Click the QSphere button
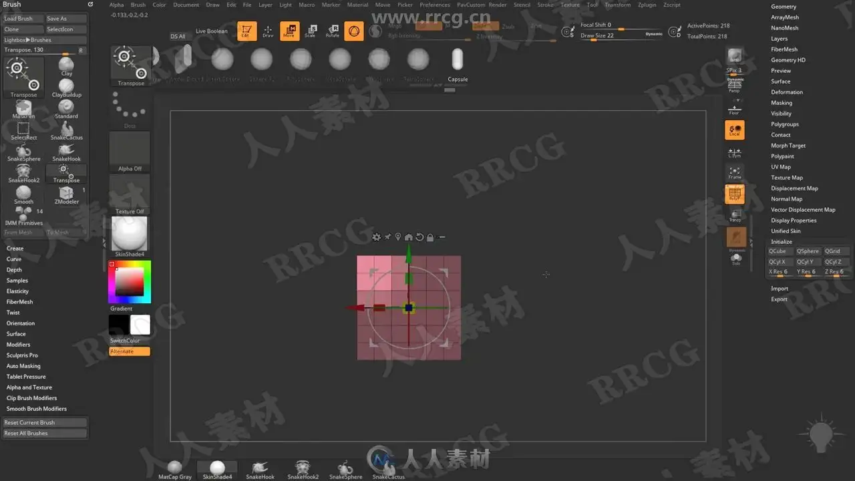The image size is (855, 481). 808,251
